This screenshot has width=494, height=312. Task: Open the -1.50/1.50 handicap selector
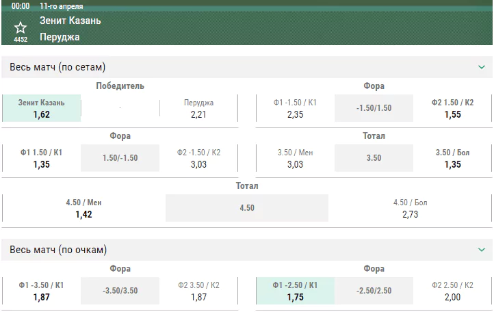[x=374, y=108]
